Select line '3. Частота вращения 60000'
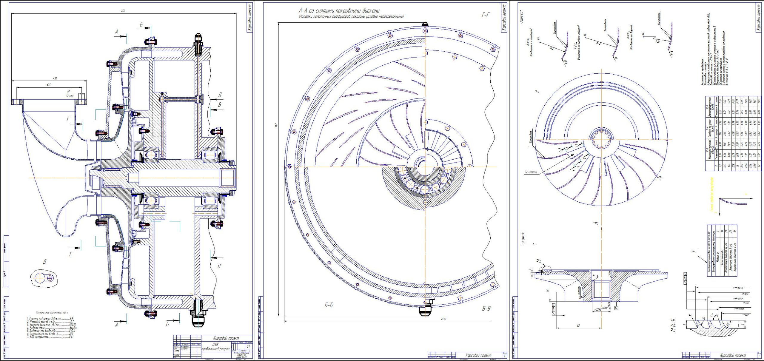 [x=51, y=325]
